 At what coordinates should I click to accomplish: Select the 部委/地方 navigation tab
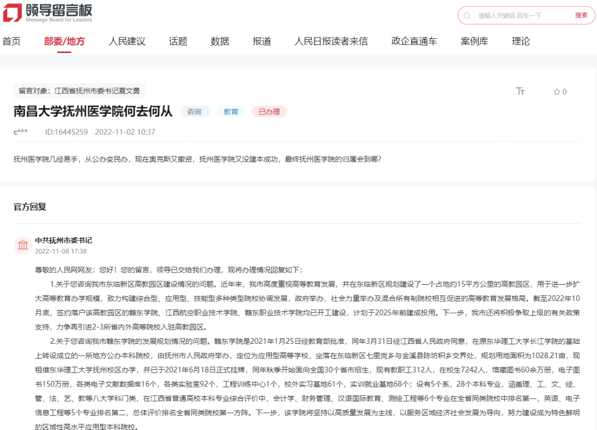[x=64, y=41]
